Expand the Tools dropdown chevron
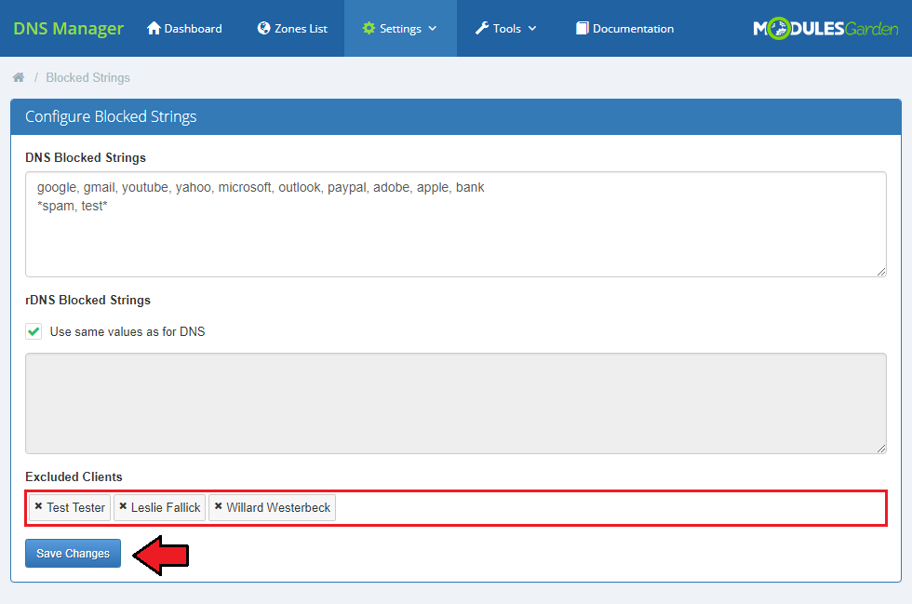The height and width of the screenshot is (604, 912). pyautogui.click(x=532, y=29)
